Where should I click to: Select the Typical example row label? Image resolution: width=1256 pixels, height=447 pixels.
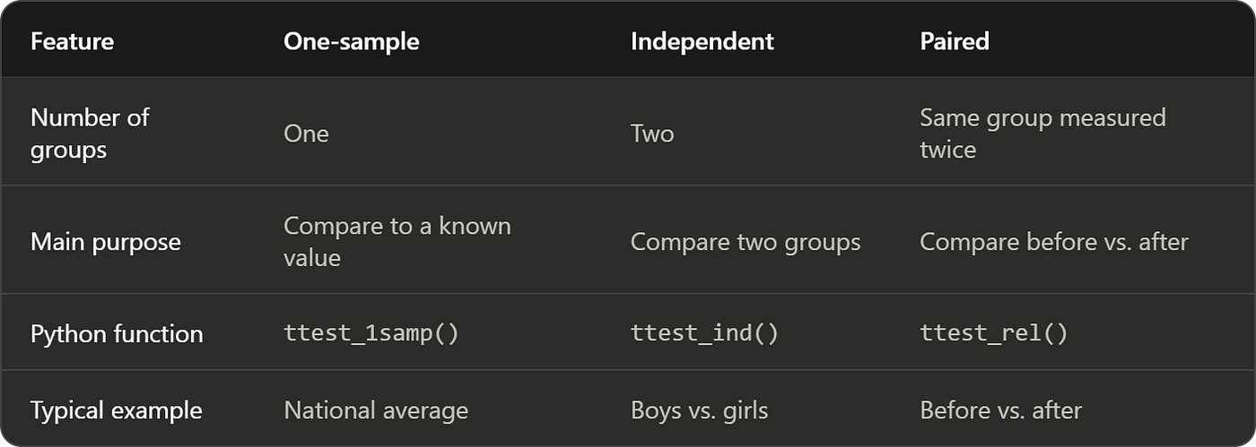(117, 410)
